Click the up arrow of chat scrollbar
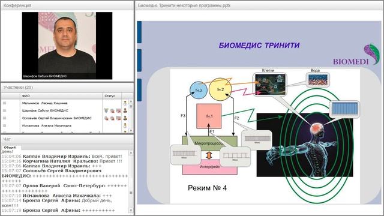The image size is (384, 216). pyautogui.click(x=131, y=152)
